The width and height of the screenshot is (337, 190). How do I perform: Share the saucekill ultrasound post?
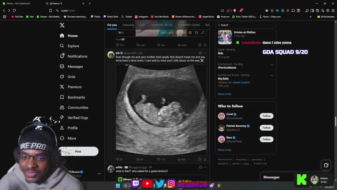tap(205, 159)
